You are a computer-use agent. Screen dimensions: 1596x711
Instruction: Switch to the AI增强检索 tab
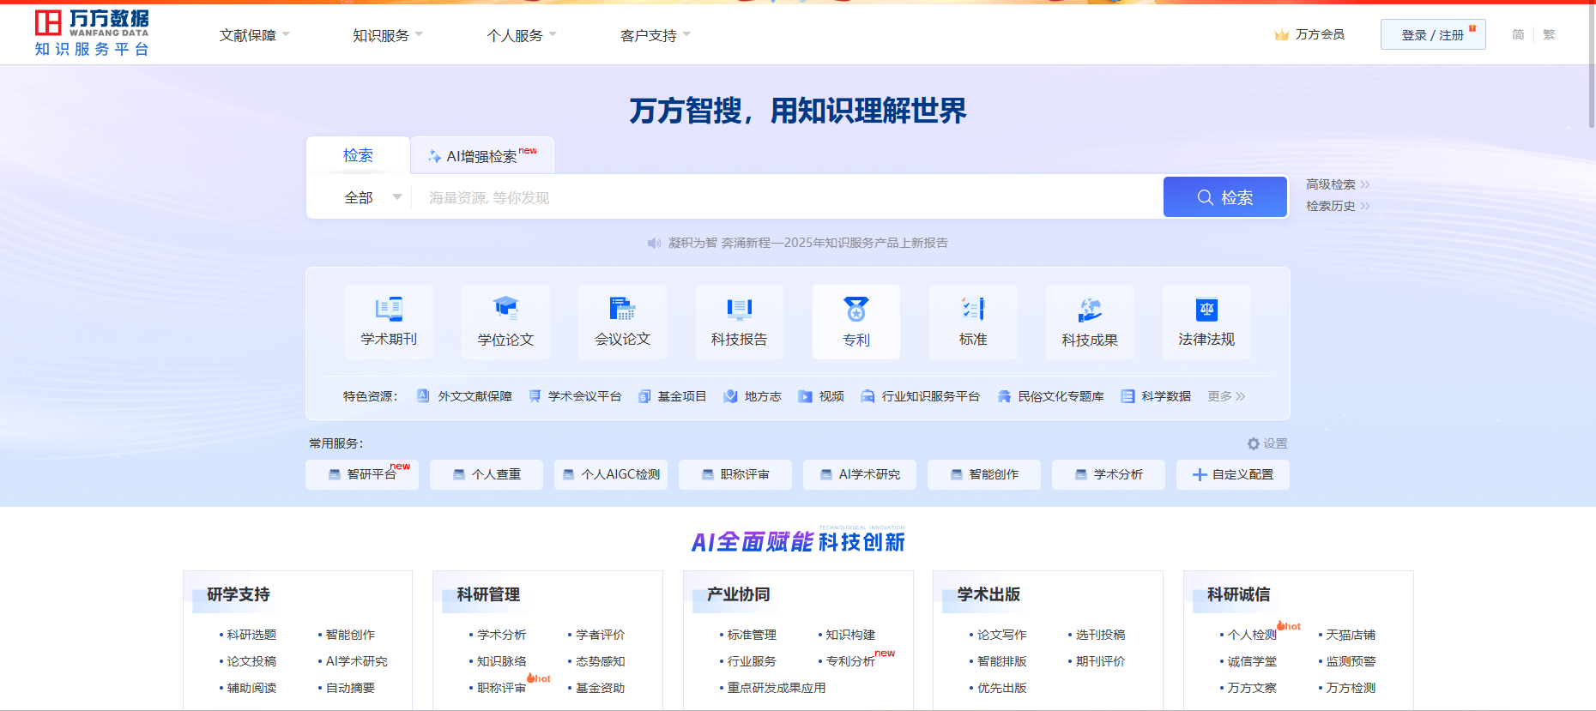click(483, 155)
